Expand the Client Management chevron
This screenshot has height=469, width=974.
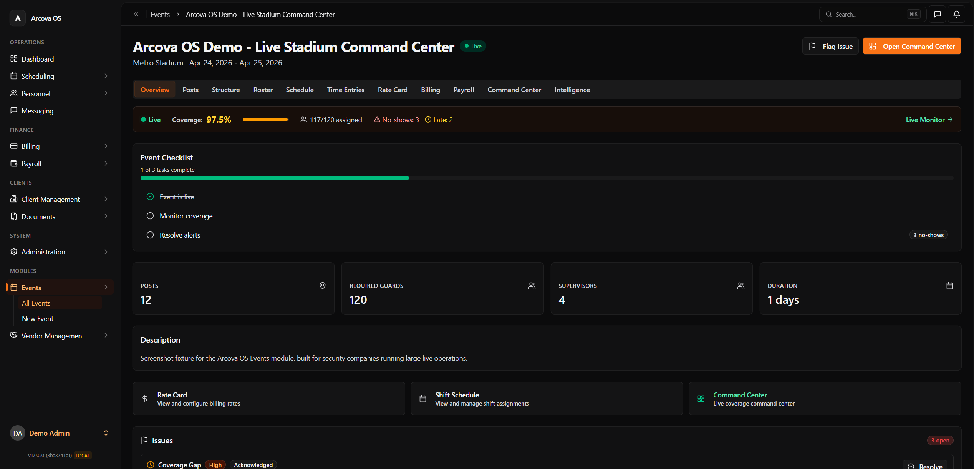point(106,199)
